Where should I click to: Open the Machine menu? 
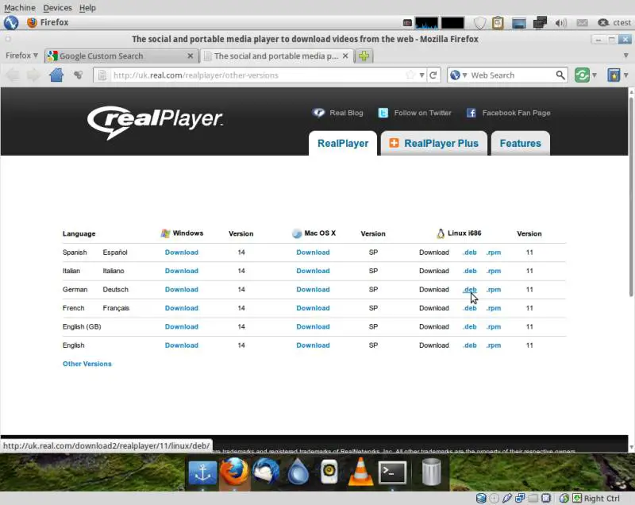pos(20,8)
